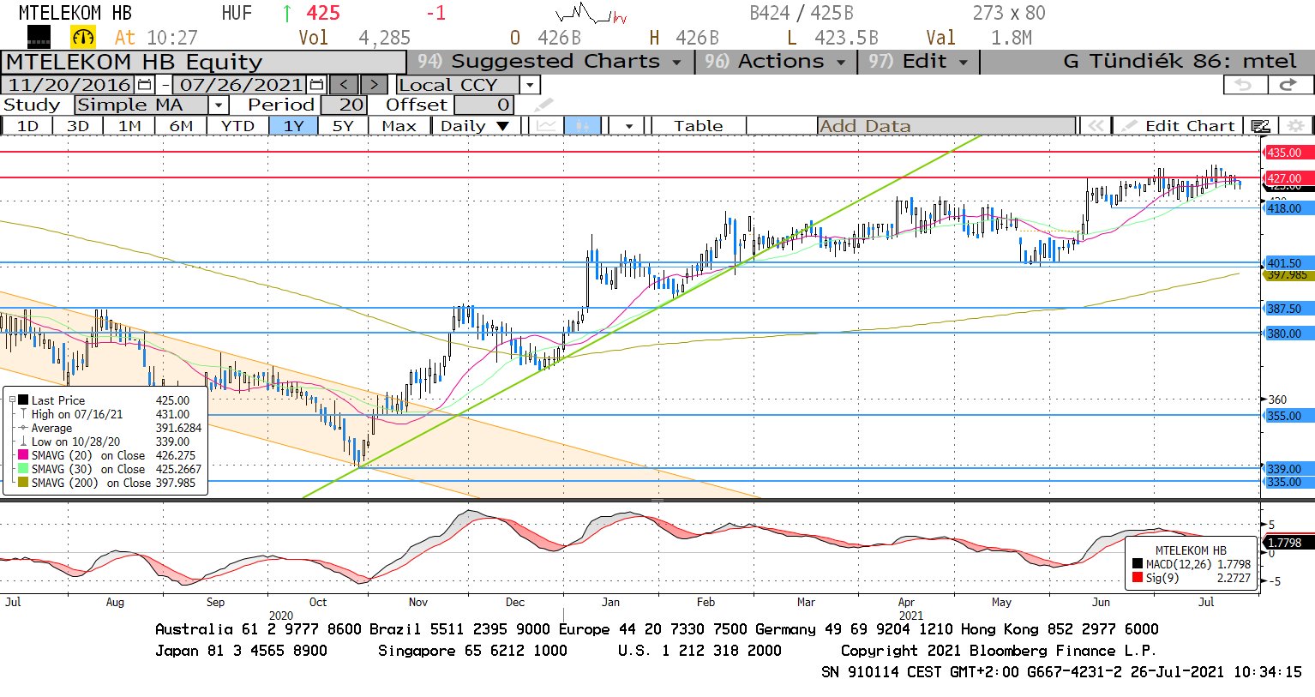Click the SMAVG (200) olive color swatch

23,483
